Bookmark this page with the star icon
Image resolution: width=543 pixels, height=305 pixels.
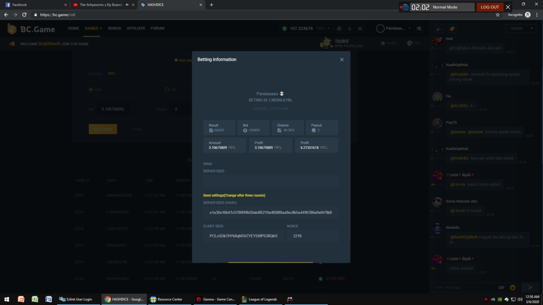point(498,15)
